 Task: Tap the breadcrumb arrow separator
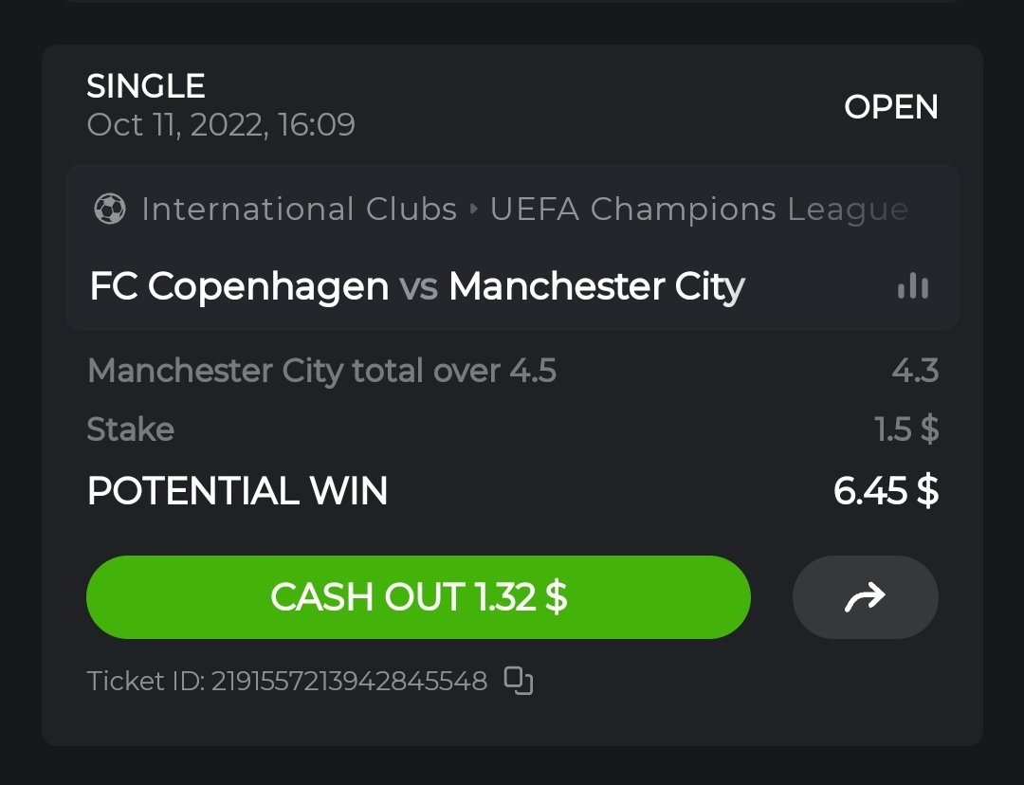click(x=474, y=210)
